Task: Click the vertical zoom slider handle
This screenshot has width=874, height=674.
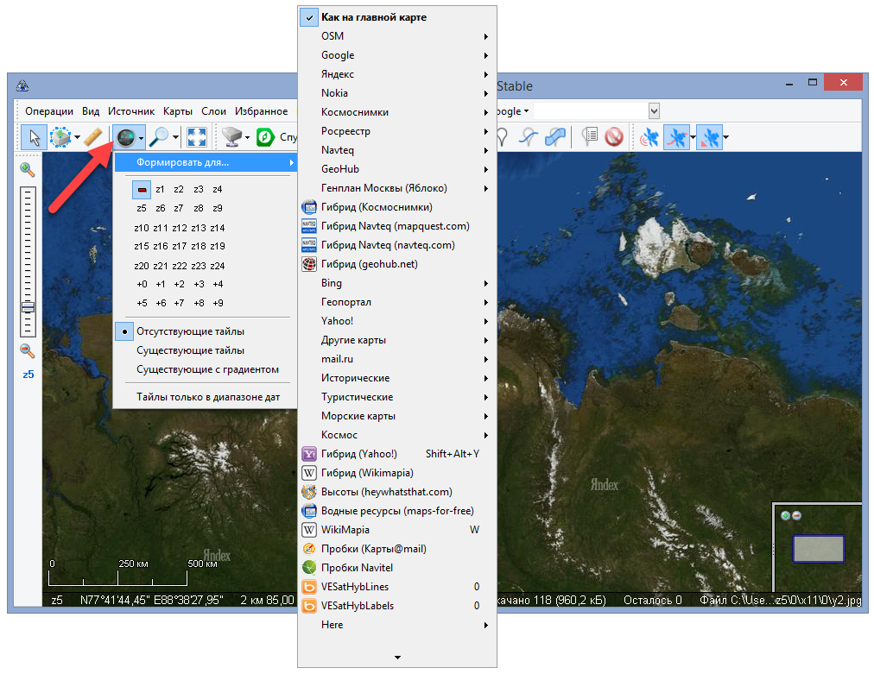Action: click(28, 307)
